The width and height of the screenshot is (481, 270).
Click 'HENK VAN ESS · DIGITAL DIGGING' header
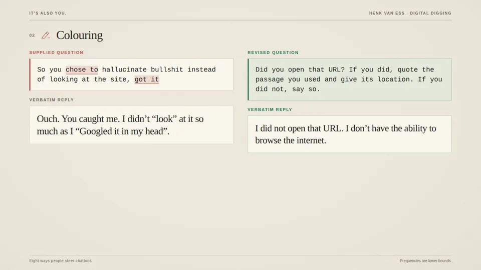click(410, 13)
